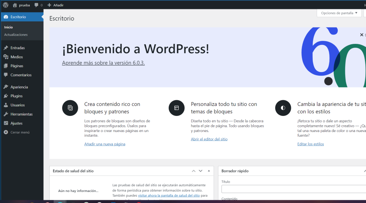The width and height of the screenshot is (366, 203).
Task: Click 'Crea contenido rico con bloques' heading
Action: pyautogui.click(x=112, y=108)
